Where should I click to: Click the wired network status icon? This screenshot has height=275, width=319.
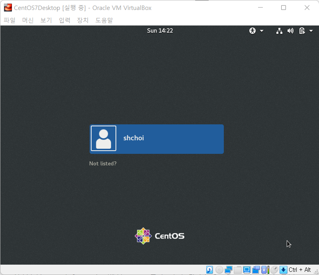(279, 31)
